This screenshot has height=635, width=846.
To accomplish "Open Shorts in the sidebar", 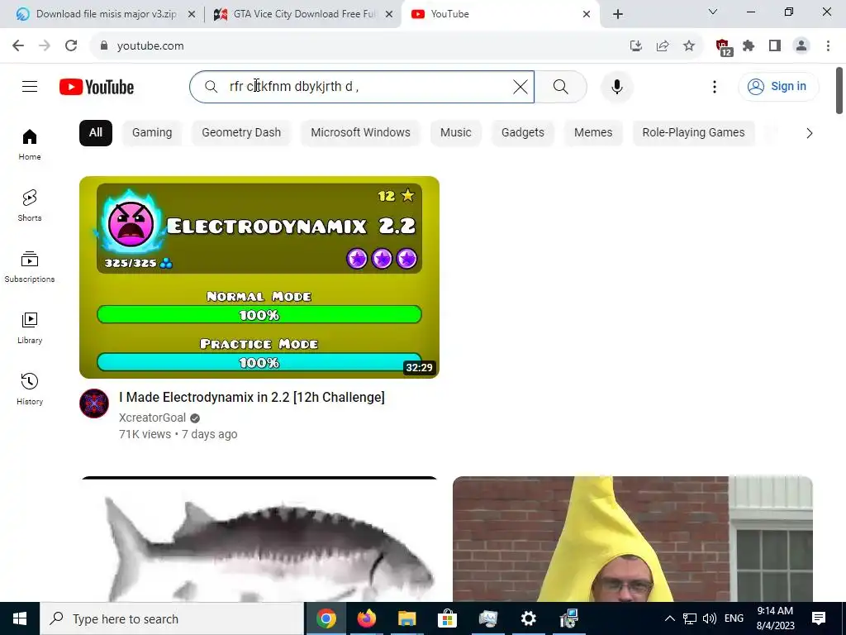I will click(30, 206).
